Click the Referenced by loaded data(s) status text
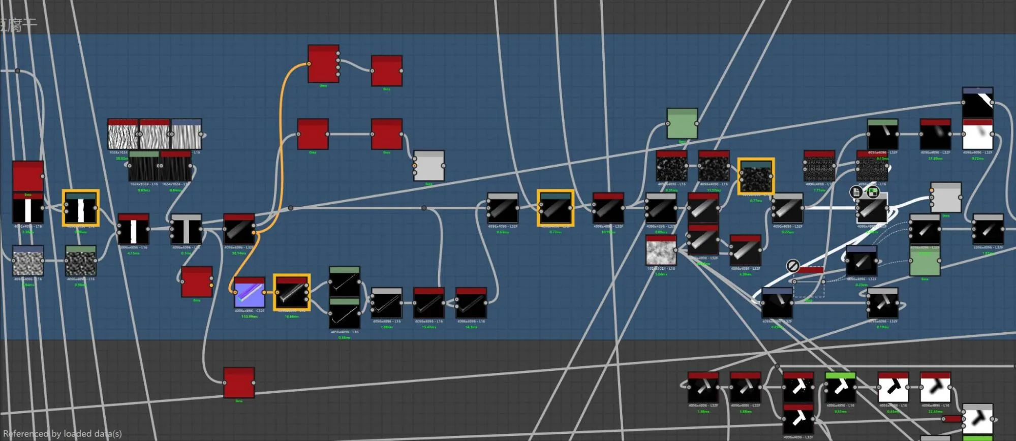1016x441 pixels. click(63, 433)
